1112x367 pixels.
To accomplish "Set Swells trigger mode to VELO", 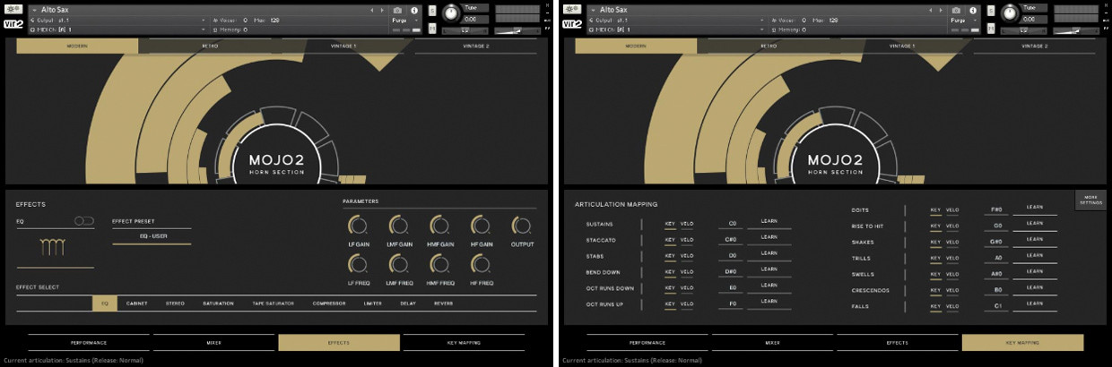I will click(x=952, y=274).
